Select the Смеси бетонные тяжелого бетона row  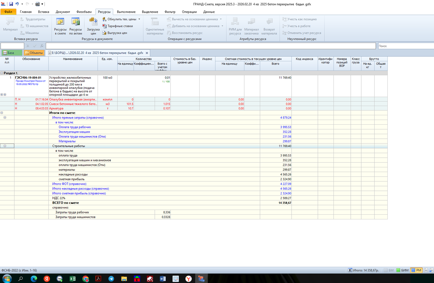[x=193, y=104]
